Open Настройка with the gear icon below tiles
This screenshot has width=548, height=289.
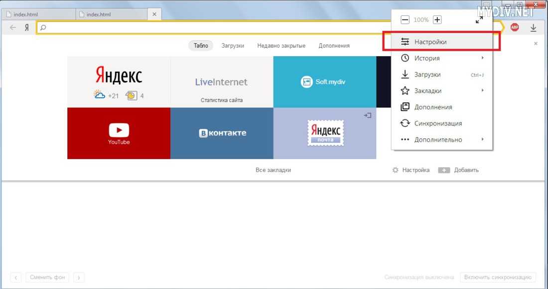click(x=411, y=170)
